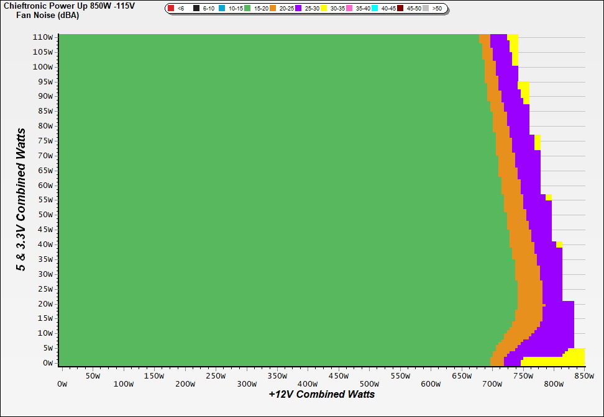Screen dimensions: 604x417
Task: Click the gray >50 dBA legend swatch
Action: (x=426, y=9)
